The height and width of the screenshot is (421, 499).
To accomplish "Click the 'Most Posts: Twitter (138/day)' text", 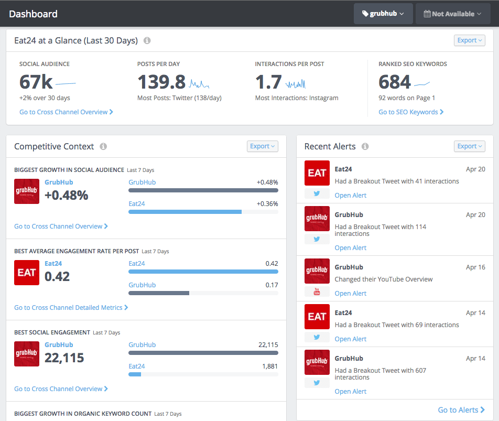I will 179,98.
